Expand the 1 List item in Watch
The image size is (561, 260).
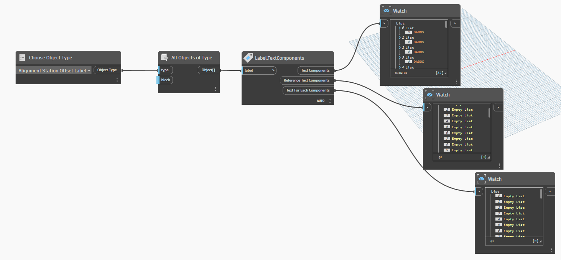399,38
